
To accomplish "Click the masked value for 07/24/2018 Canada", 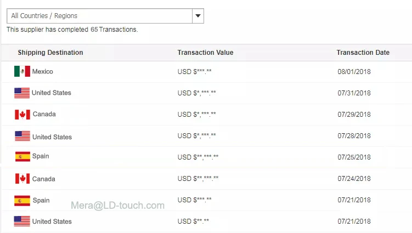I will 198,179.
